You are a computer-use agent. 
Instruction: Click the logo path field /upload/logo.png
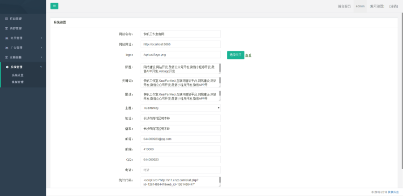point(181,55)
